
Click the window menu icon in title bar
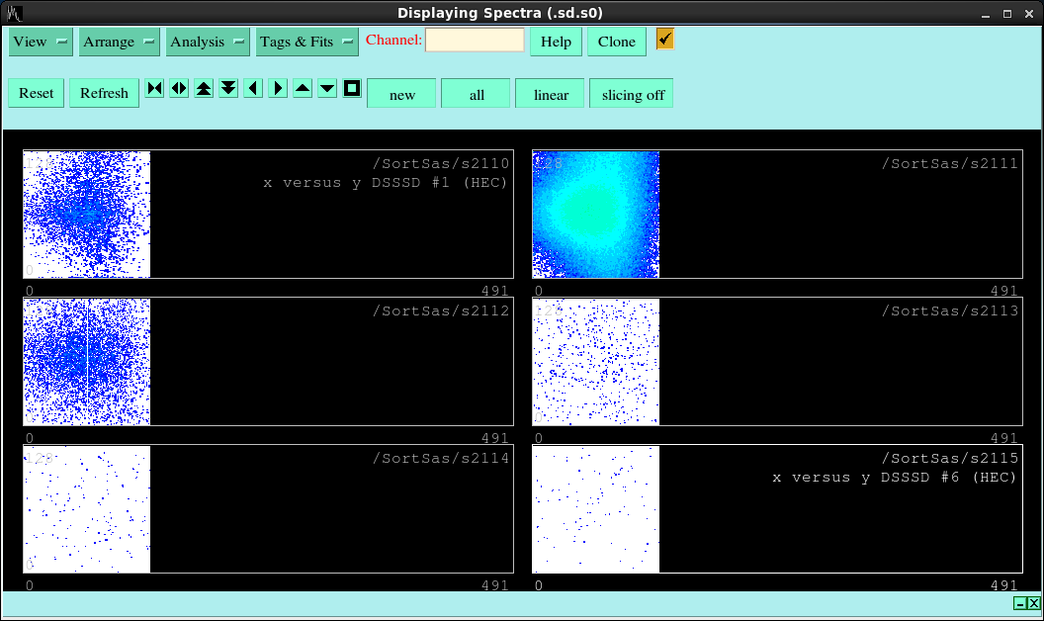pos(14,13)
